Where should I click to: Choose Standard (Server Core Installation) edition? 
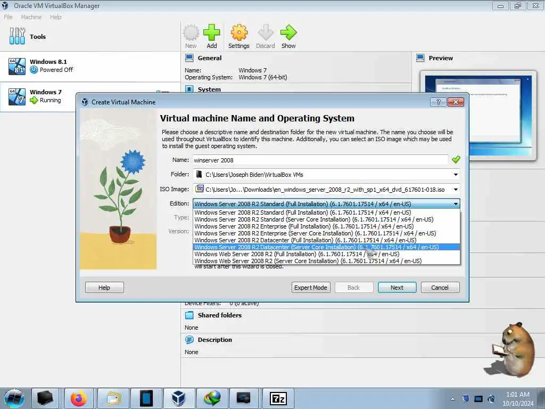pos(326,219)
